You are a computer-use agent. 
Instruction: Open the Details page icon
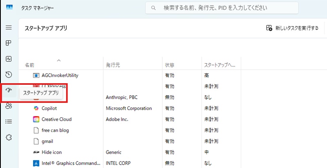[x=9, y=122]
